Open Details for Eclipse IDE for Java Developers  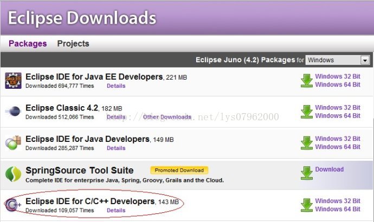[x=116, y=148]
